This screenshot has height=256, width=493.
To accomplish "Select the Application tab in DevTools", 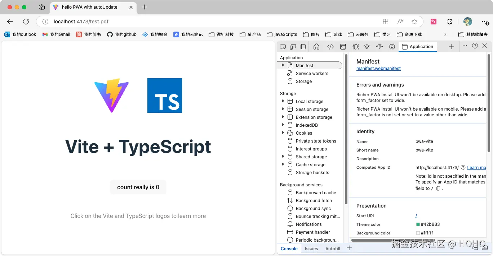I will pyautogui.click(x=418, y=47).
